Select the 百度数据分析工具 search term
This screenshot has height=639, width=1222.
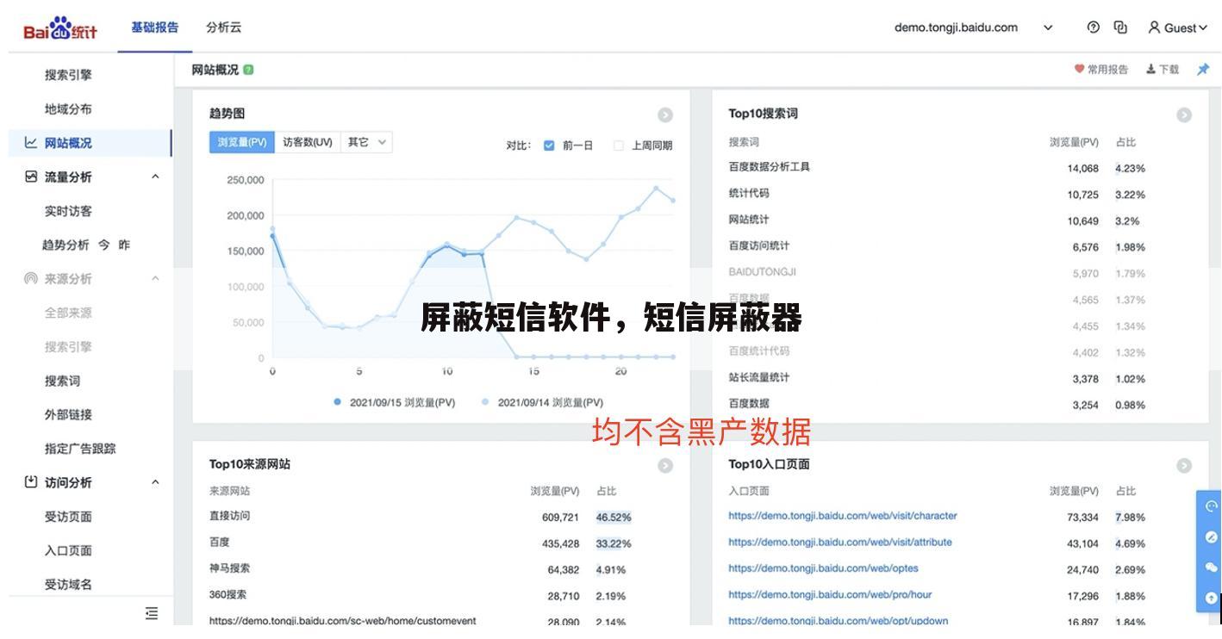coord(769,167)
